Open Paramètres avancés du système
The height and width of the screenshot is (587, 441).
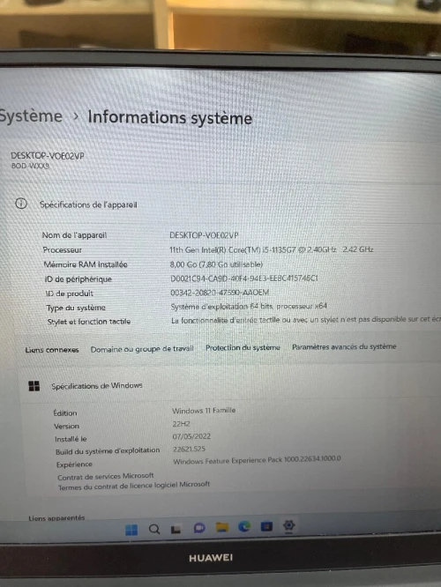(x=344, y=346)
